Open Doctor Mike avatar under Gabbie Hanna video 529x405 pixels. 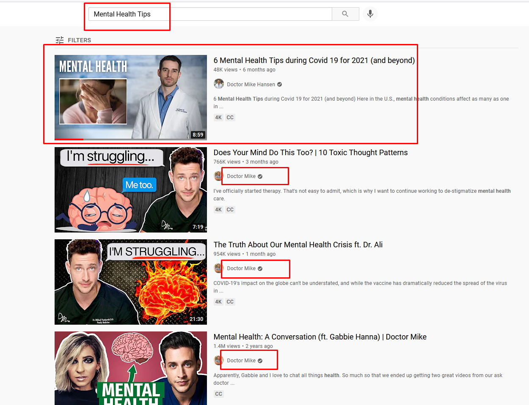coord(218,361)
